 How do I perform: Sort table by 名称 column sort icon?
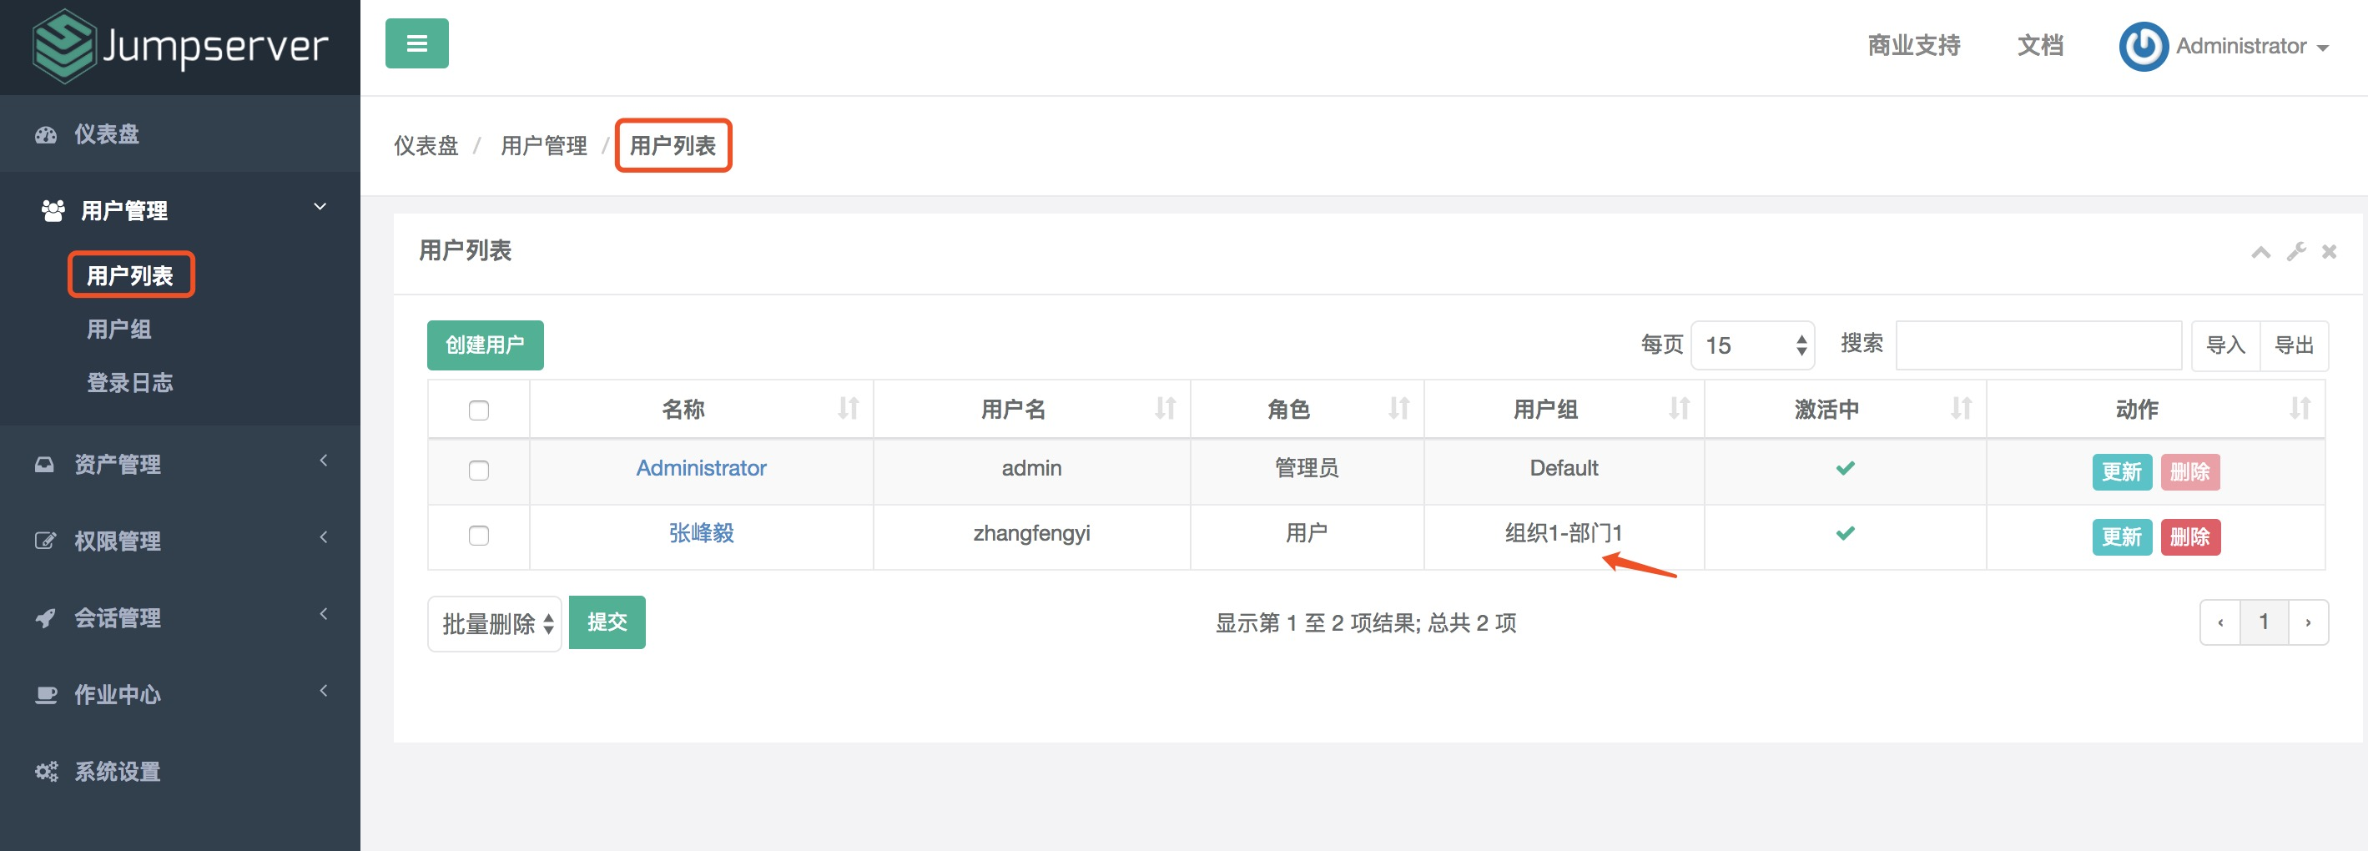[x=848, y=408]
